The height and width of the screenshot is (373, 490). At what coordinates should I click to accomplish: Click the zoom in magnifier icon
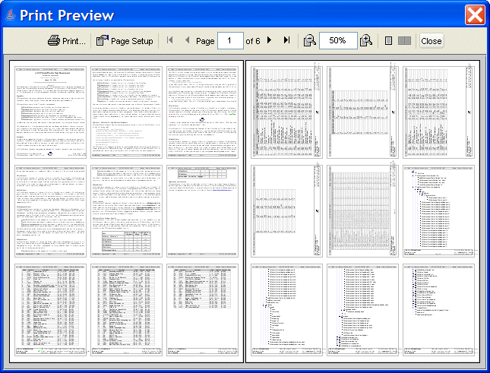366,40
